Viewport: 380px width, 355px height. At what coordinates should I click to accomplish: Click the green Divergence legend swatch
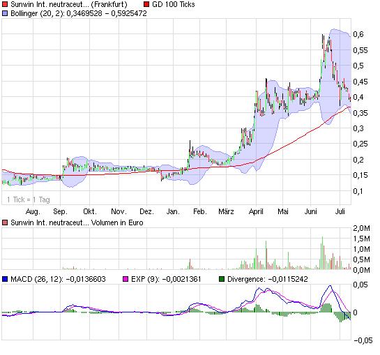pyautogui.click(x=222, y=279)
